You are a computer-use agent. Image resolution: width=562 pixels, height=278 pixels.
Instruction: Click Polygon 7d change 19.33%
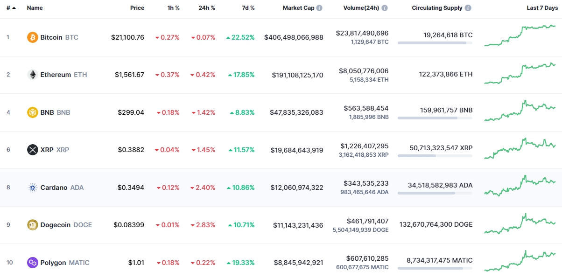pyautogui.click(x=240, y=263)
